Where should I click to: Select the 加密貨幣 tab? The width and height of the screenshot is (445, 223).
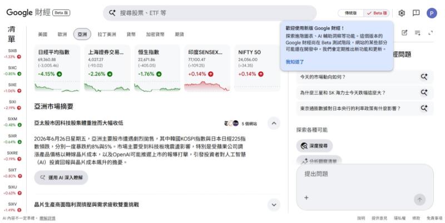(x=155, y=34)
